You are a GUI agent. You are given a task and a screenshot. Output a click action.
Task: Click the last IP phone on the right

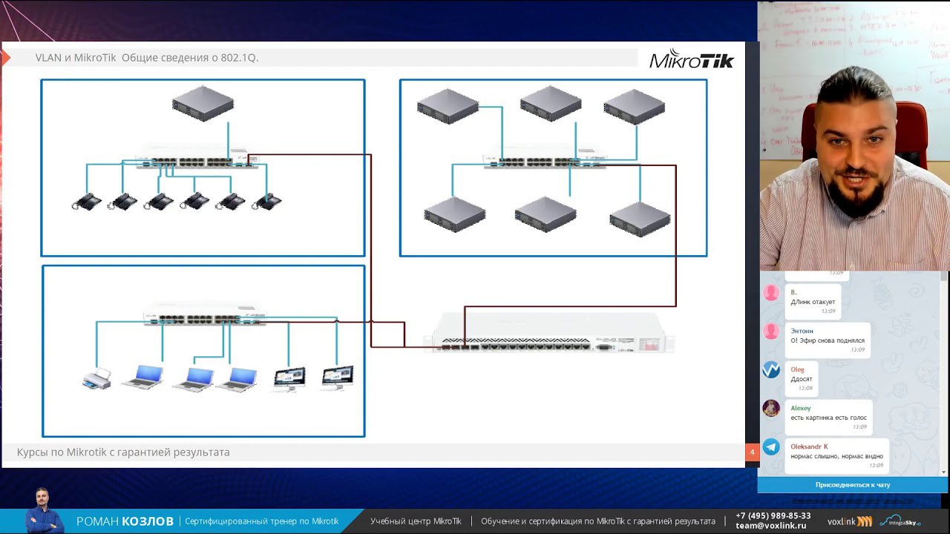(266, 201)
